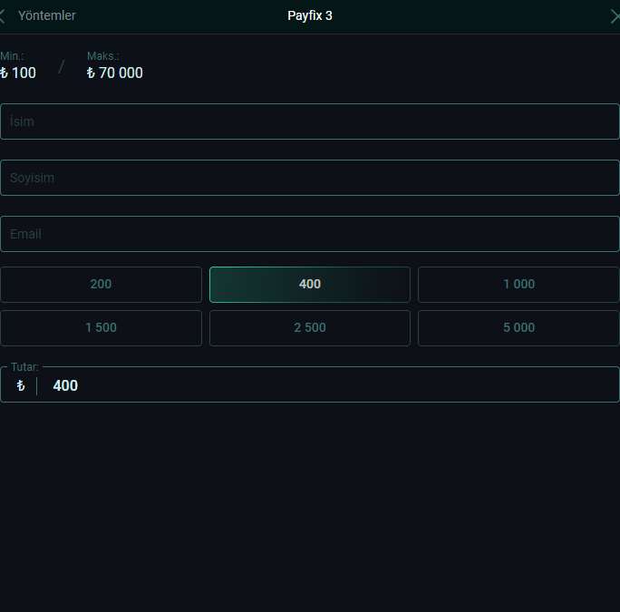Viewport: 620px width, 612px height.
Task: Focus the Email input field
Action: click(x=310, y=234)
